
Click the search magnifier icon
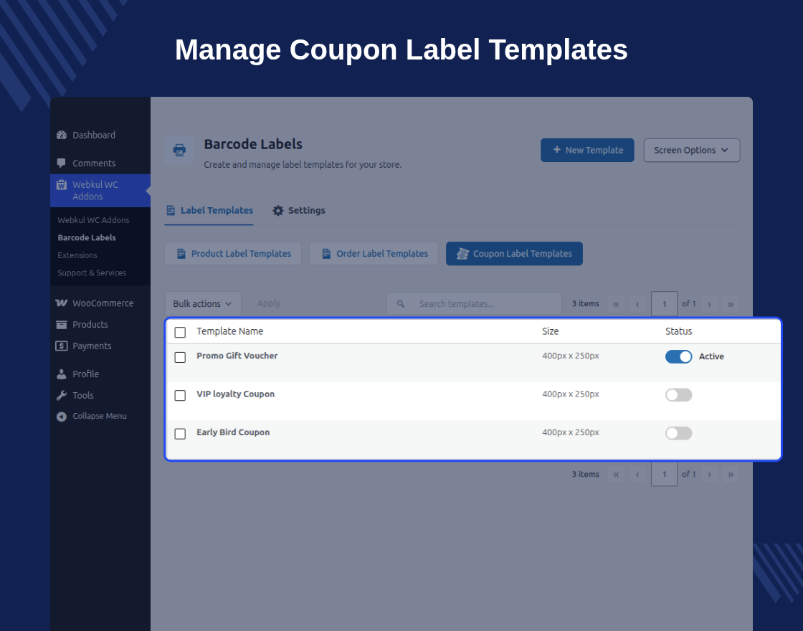401,304
